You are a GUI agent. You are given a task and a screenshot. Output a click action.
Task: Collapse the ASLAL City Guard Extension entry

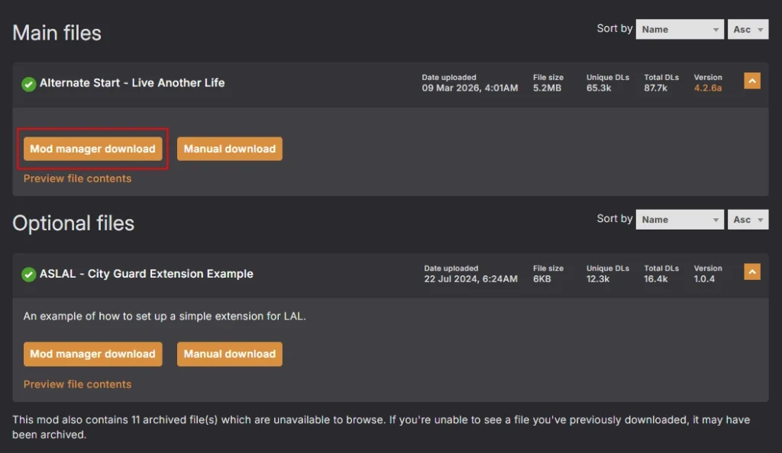click(751, 271)
